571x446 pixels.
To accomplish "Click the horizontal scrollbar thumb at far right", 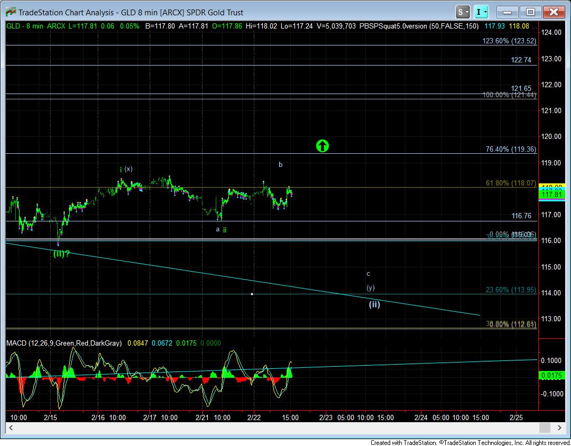I will click(545, 428).
